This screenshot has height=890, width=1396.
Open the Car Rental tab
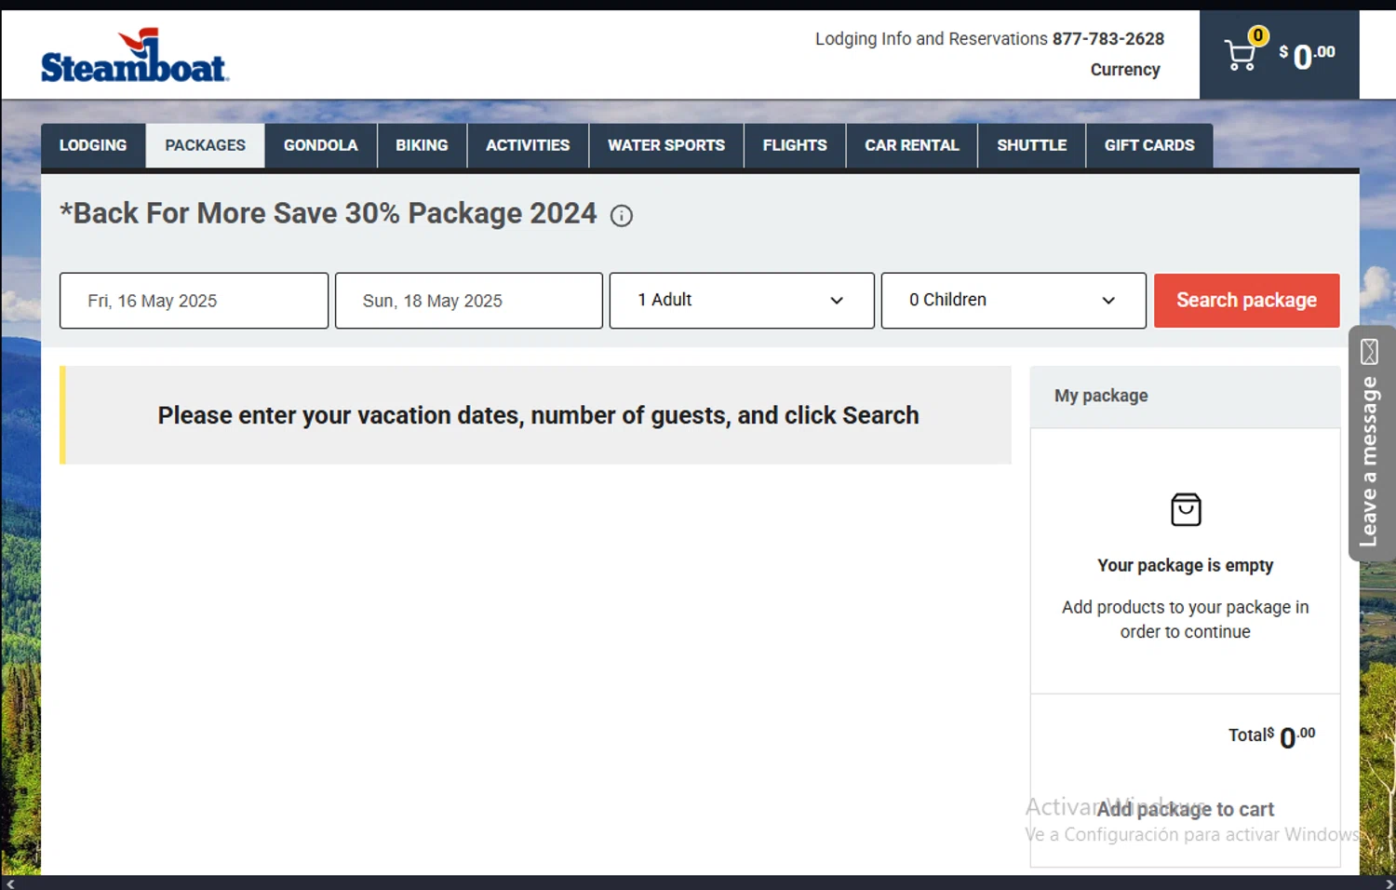[912, 145]
